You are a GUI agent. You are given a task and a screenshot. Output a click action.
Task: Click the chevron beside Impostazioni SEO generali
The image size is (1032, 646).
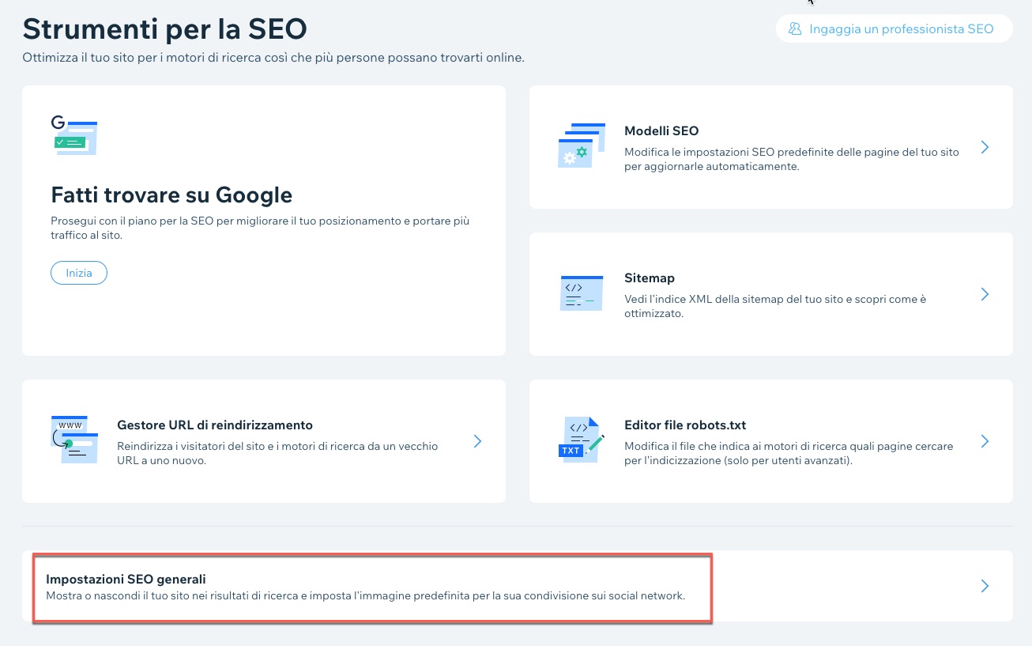(985, 586)
